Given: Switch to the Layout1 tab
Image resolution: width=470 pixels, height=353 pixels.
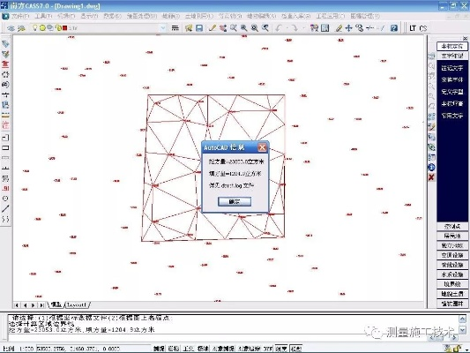Looking at the screenshot, I should 77,305.
